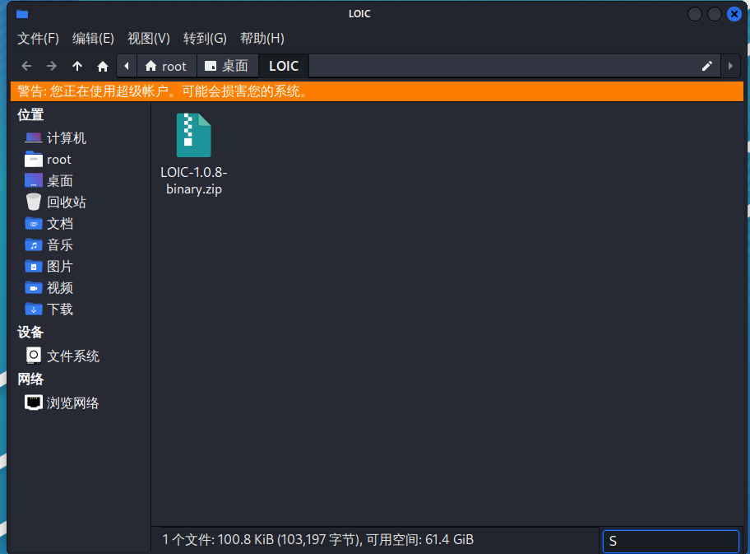The image size is (750, 554).
Task: Click the left chevron before the root breadcrumb
Action: coord(126,66)
